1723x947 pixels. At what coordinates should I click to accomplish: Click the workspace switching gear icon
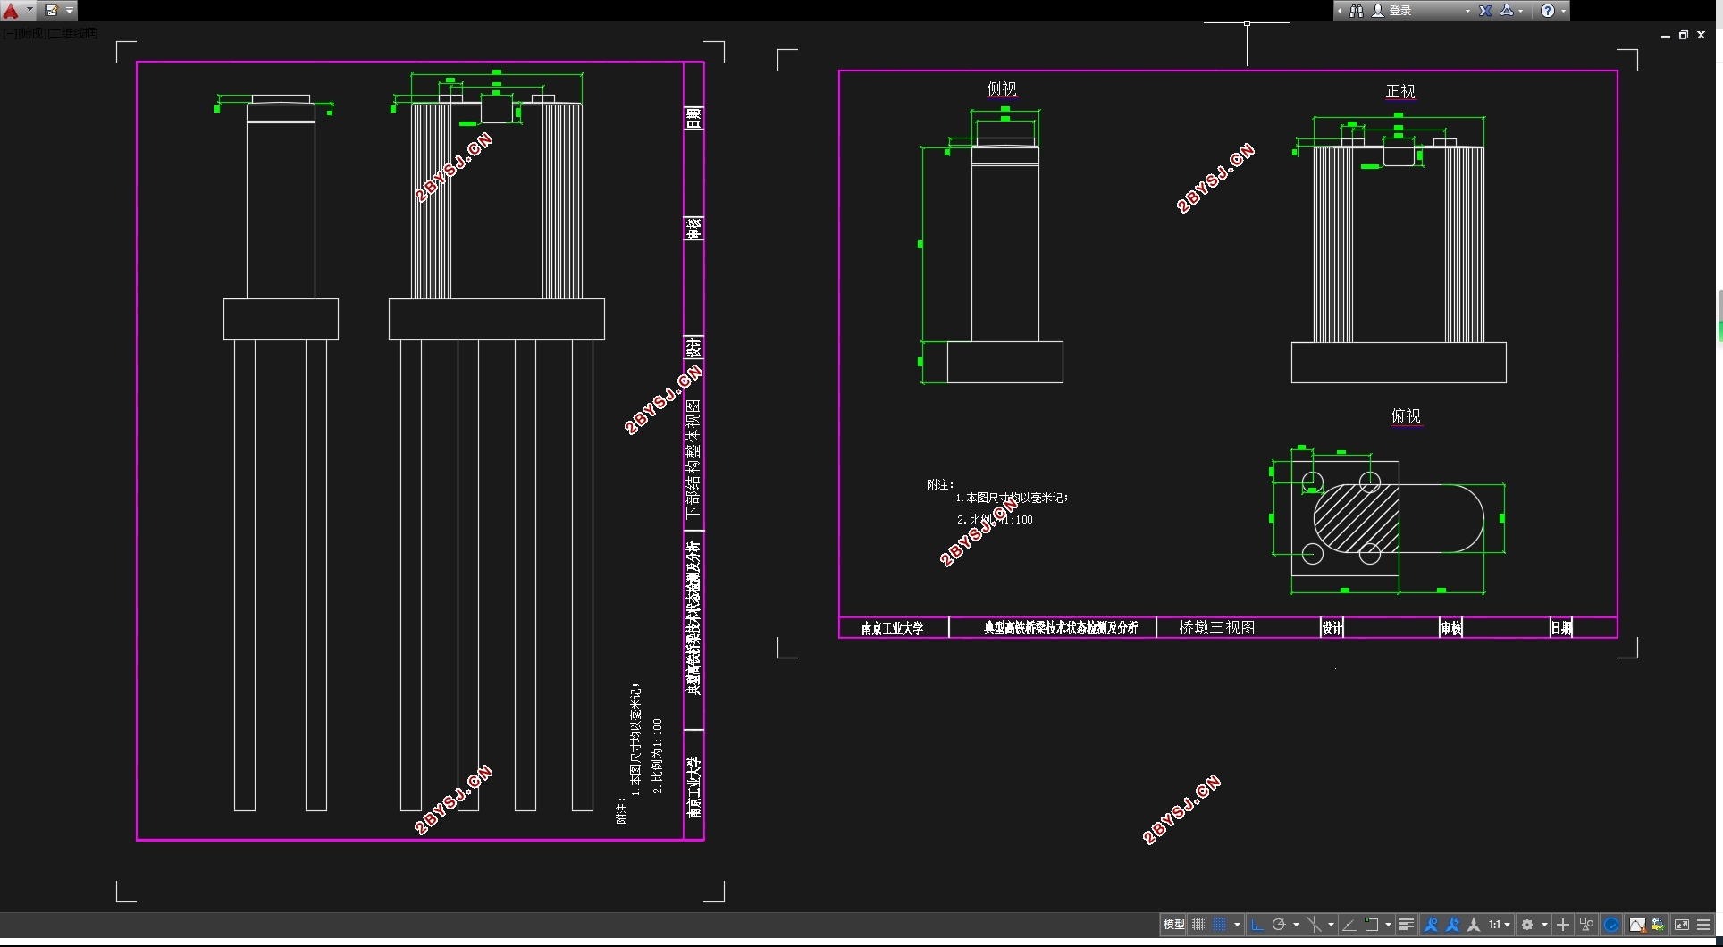click(x=1527, y=925)
